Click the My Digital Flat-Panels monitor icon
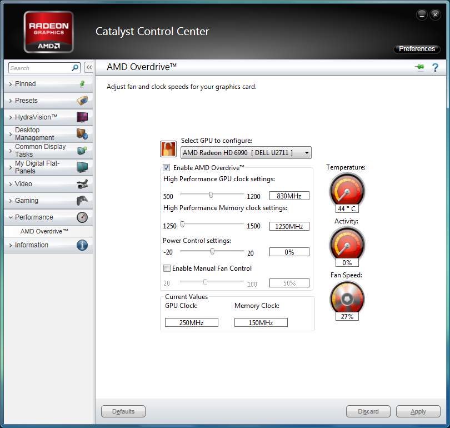The image size is (450, 428). pyautogui.click(x=82, y=167)
